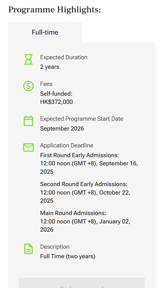Select the Full-time tab
Viewport: 168px width, 288px height.
tap(45, 32)
